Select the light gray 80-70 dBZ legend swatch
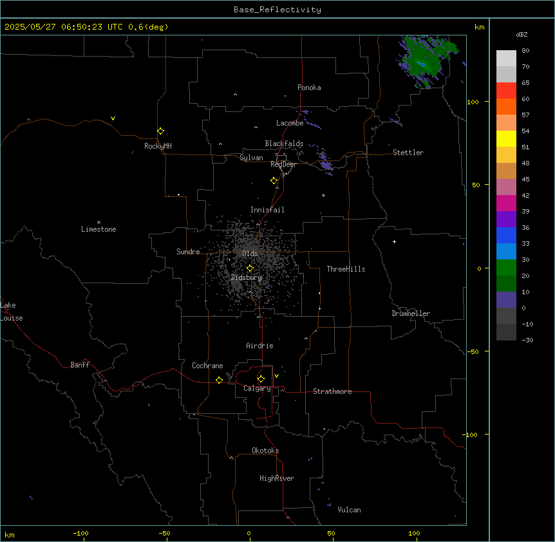The height and width of the screenshot is (542, 555). tap(506, 59)
